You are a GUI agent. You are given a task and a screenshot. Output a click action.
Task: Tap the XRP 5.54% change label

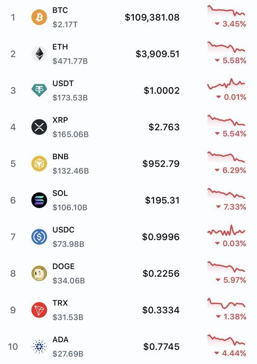tap(231, 134)
